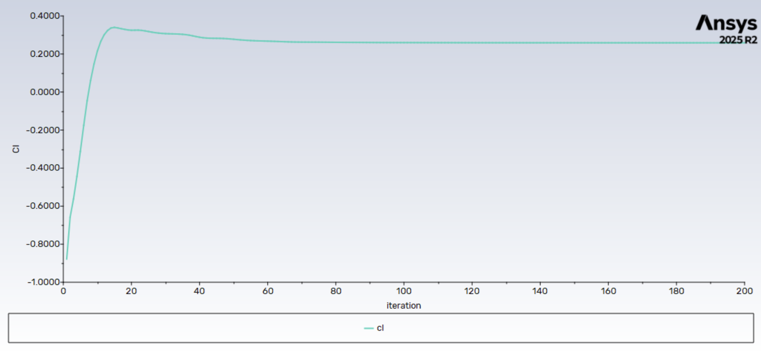Click the 0.2000 y-axis label
The image size is (761, 352).
(x=45, y=54)
